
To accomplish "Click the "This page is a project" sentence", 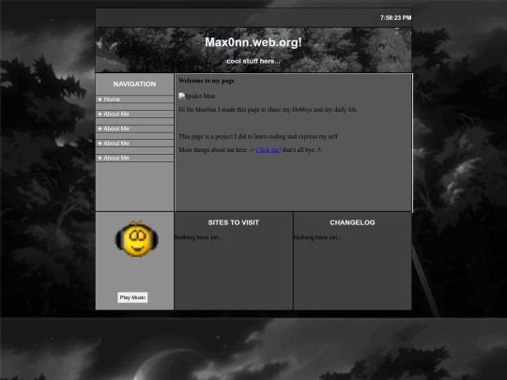I will 258,136.
